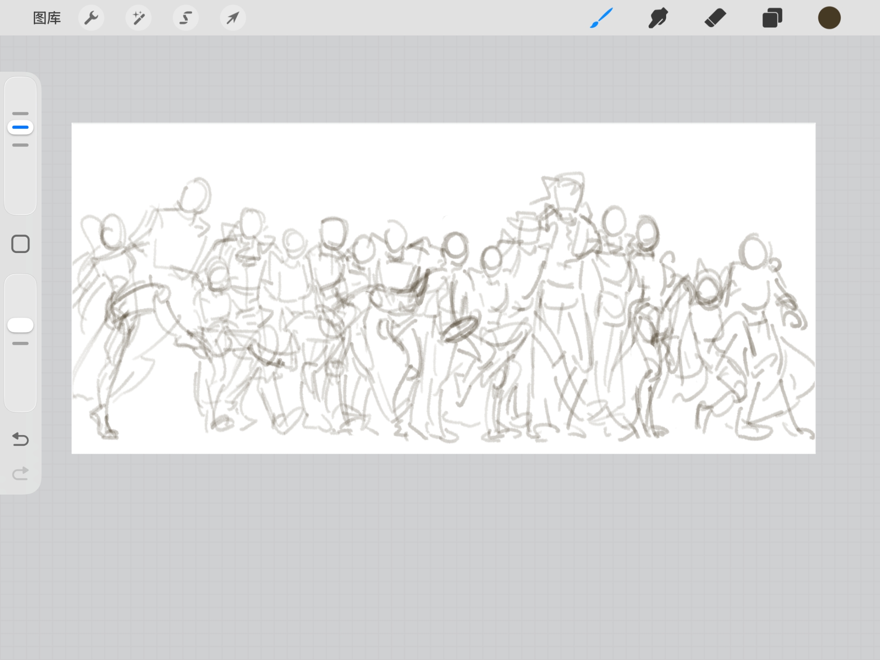This screenshot has height=660, width=880.
Task: Select the Eraser tool
Action: [715, 18]
